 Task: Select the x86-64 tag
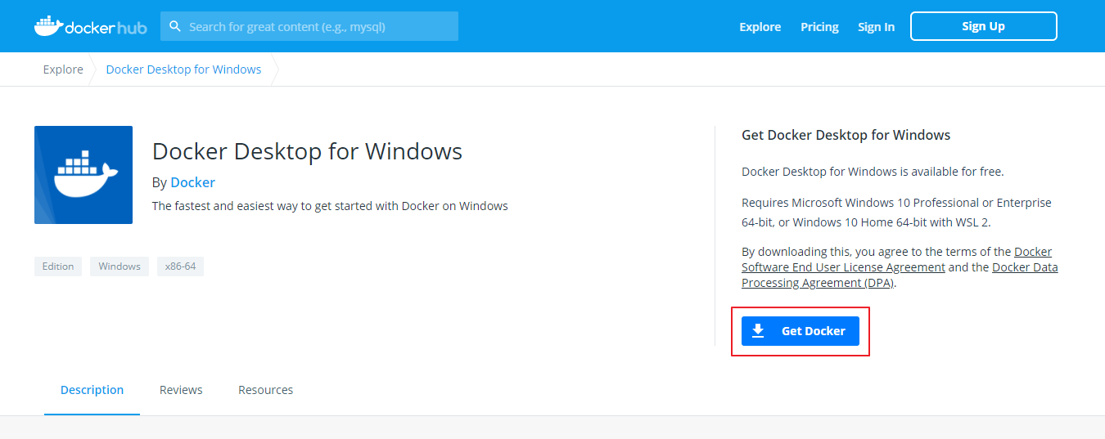[180, 267]
